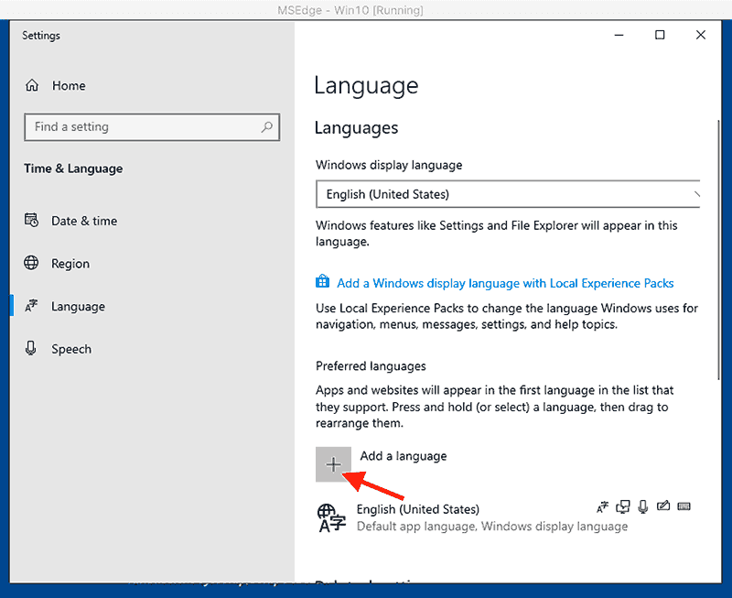Click the Date & time clock icon
The height and width of the screenshot is (598, 732).
pos(32,221)
